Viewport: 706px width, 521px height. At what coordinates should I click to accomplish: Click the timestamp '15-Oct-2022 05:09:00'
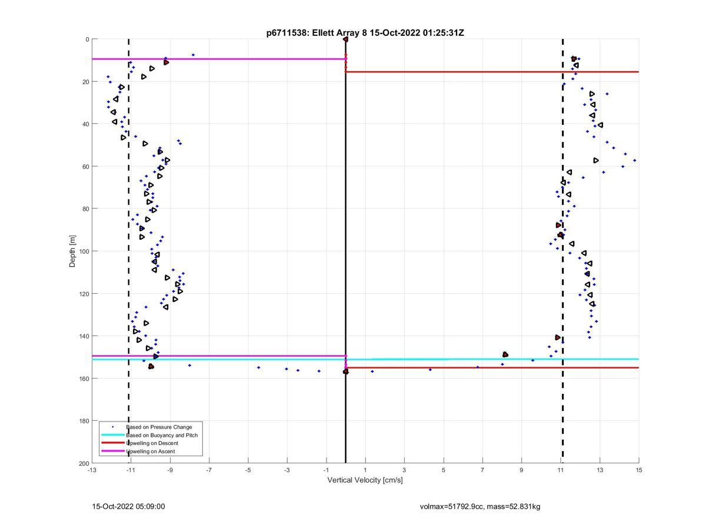point(128,506)
